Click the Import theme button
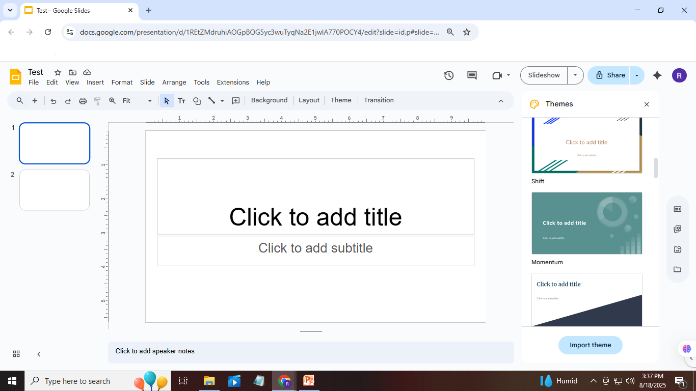This screenshot has height=391, width=696. tap(590, 345)
